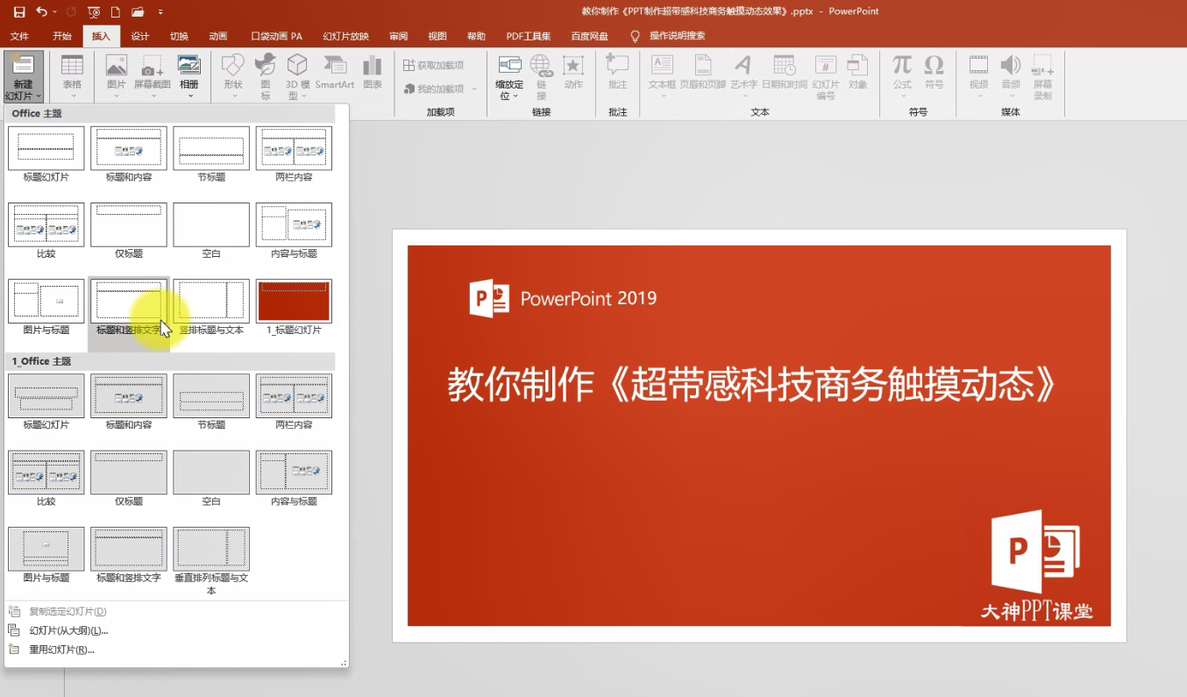Select the red 1_标题幻灯片 layout

pyautogui.click(x=294, y=308)
